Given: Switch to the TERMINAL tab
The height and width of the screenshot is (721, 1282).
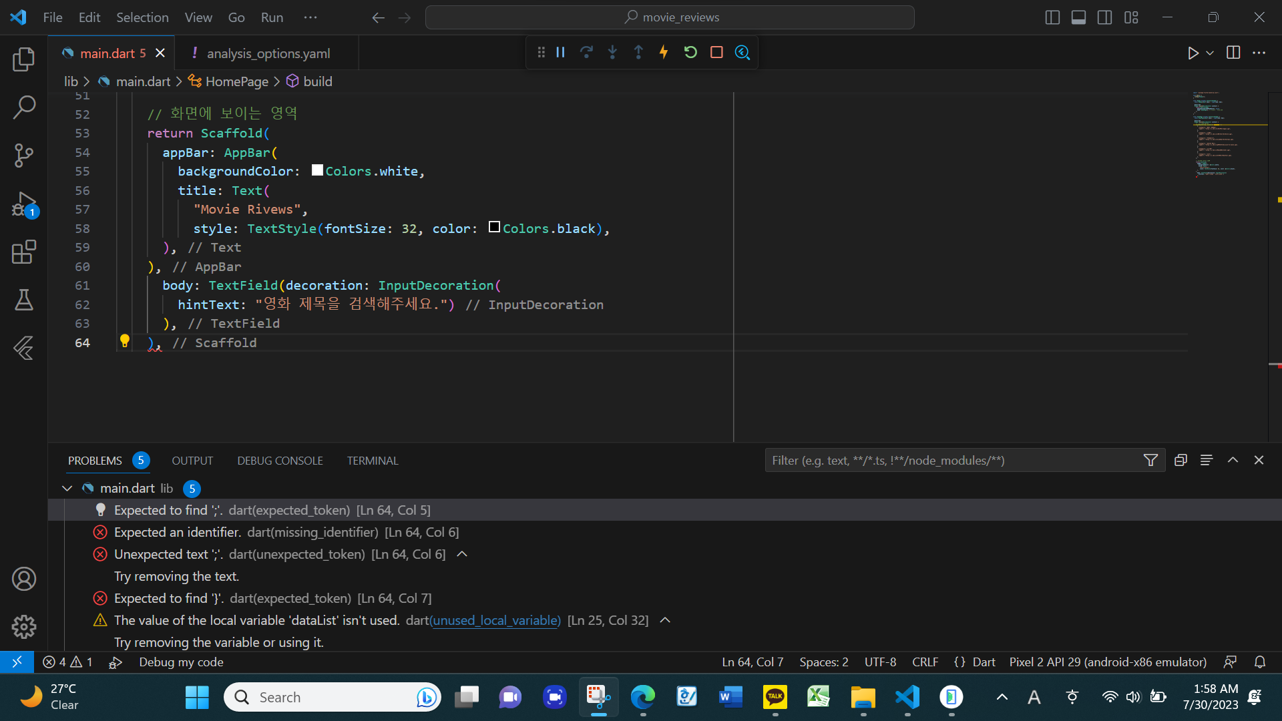Looking at the screenshot, I should coord(373,461).
